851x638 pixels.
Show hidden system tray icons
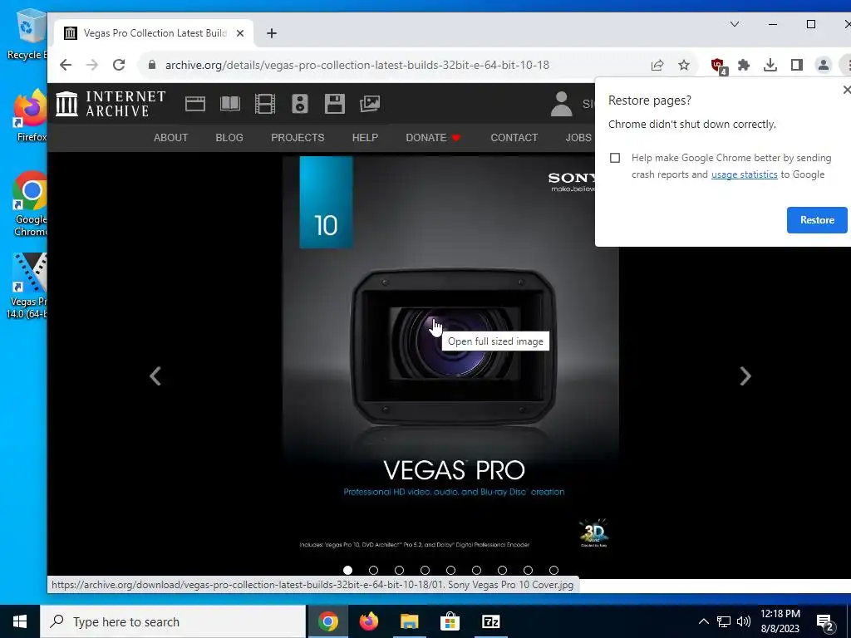coord(703,621)
